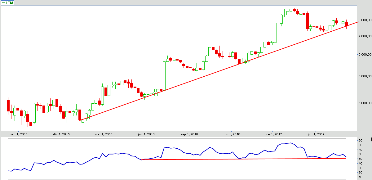Select the LTM symbol legend label
The width and height of the screenshot is (372, 180).
7,2
